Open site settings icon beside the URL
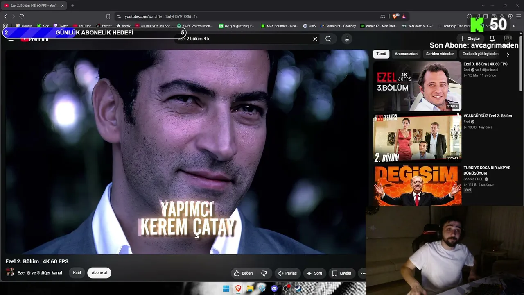Screen dimensions: 524x295 tap(119, 16)
